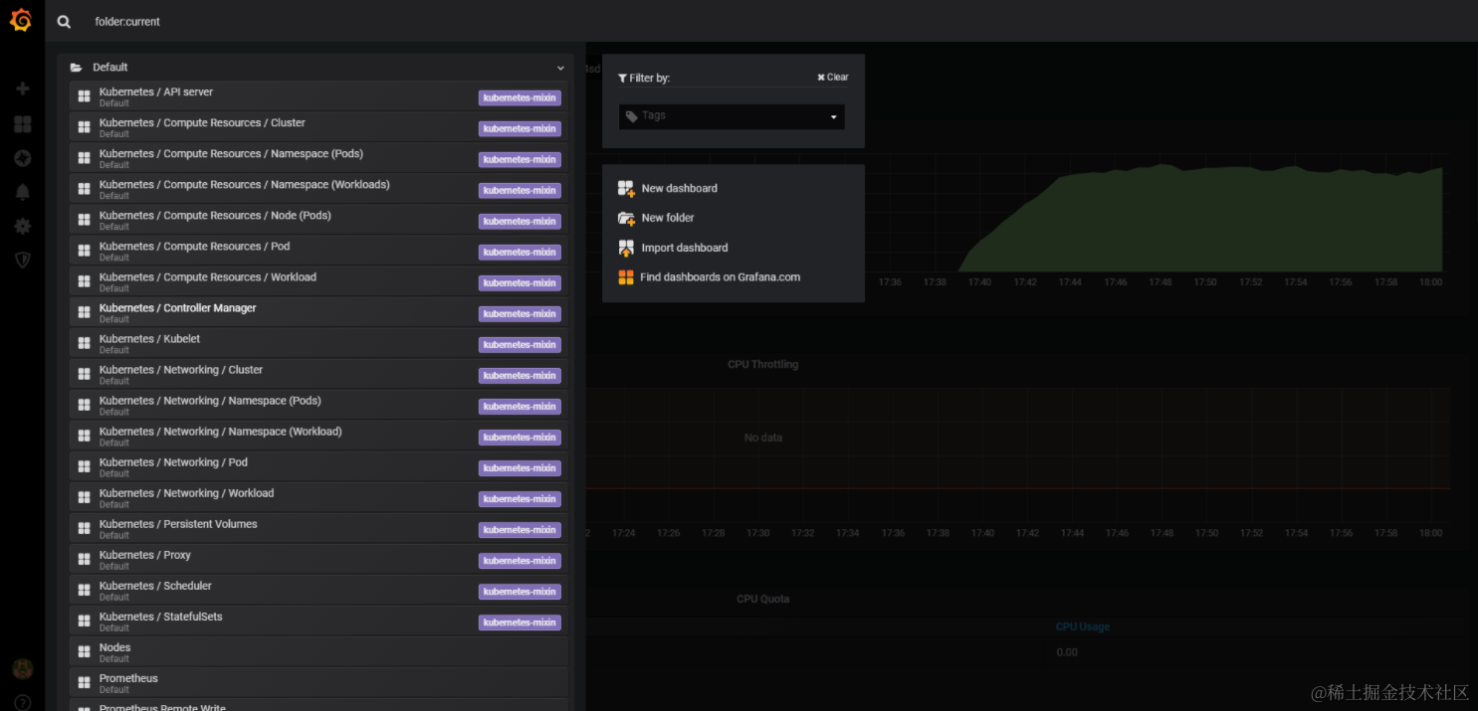Click kubernetes-mixin tag on Kubelet row
Screen dimensions: 1478x711
tap(520, 344)
